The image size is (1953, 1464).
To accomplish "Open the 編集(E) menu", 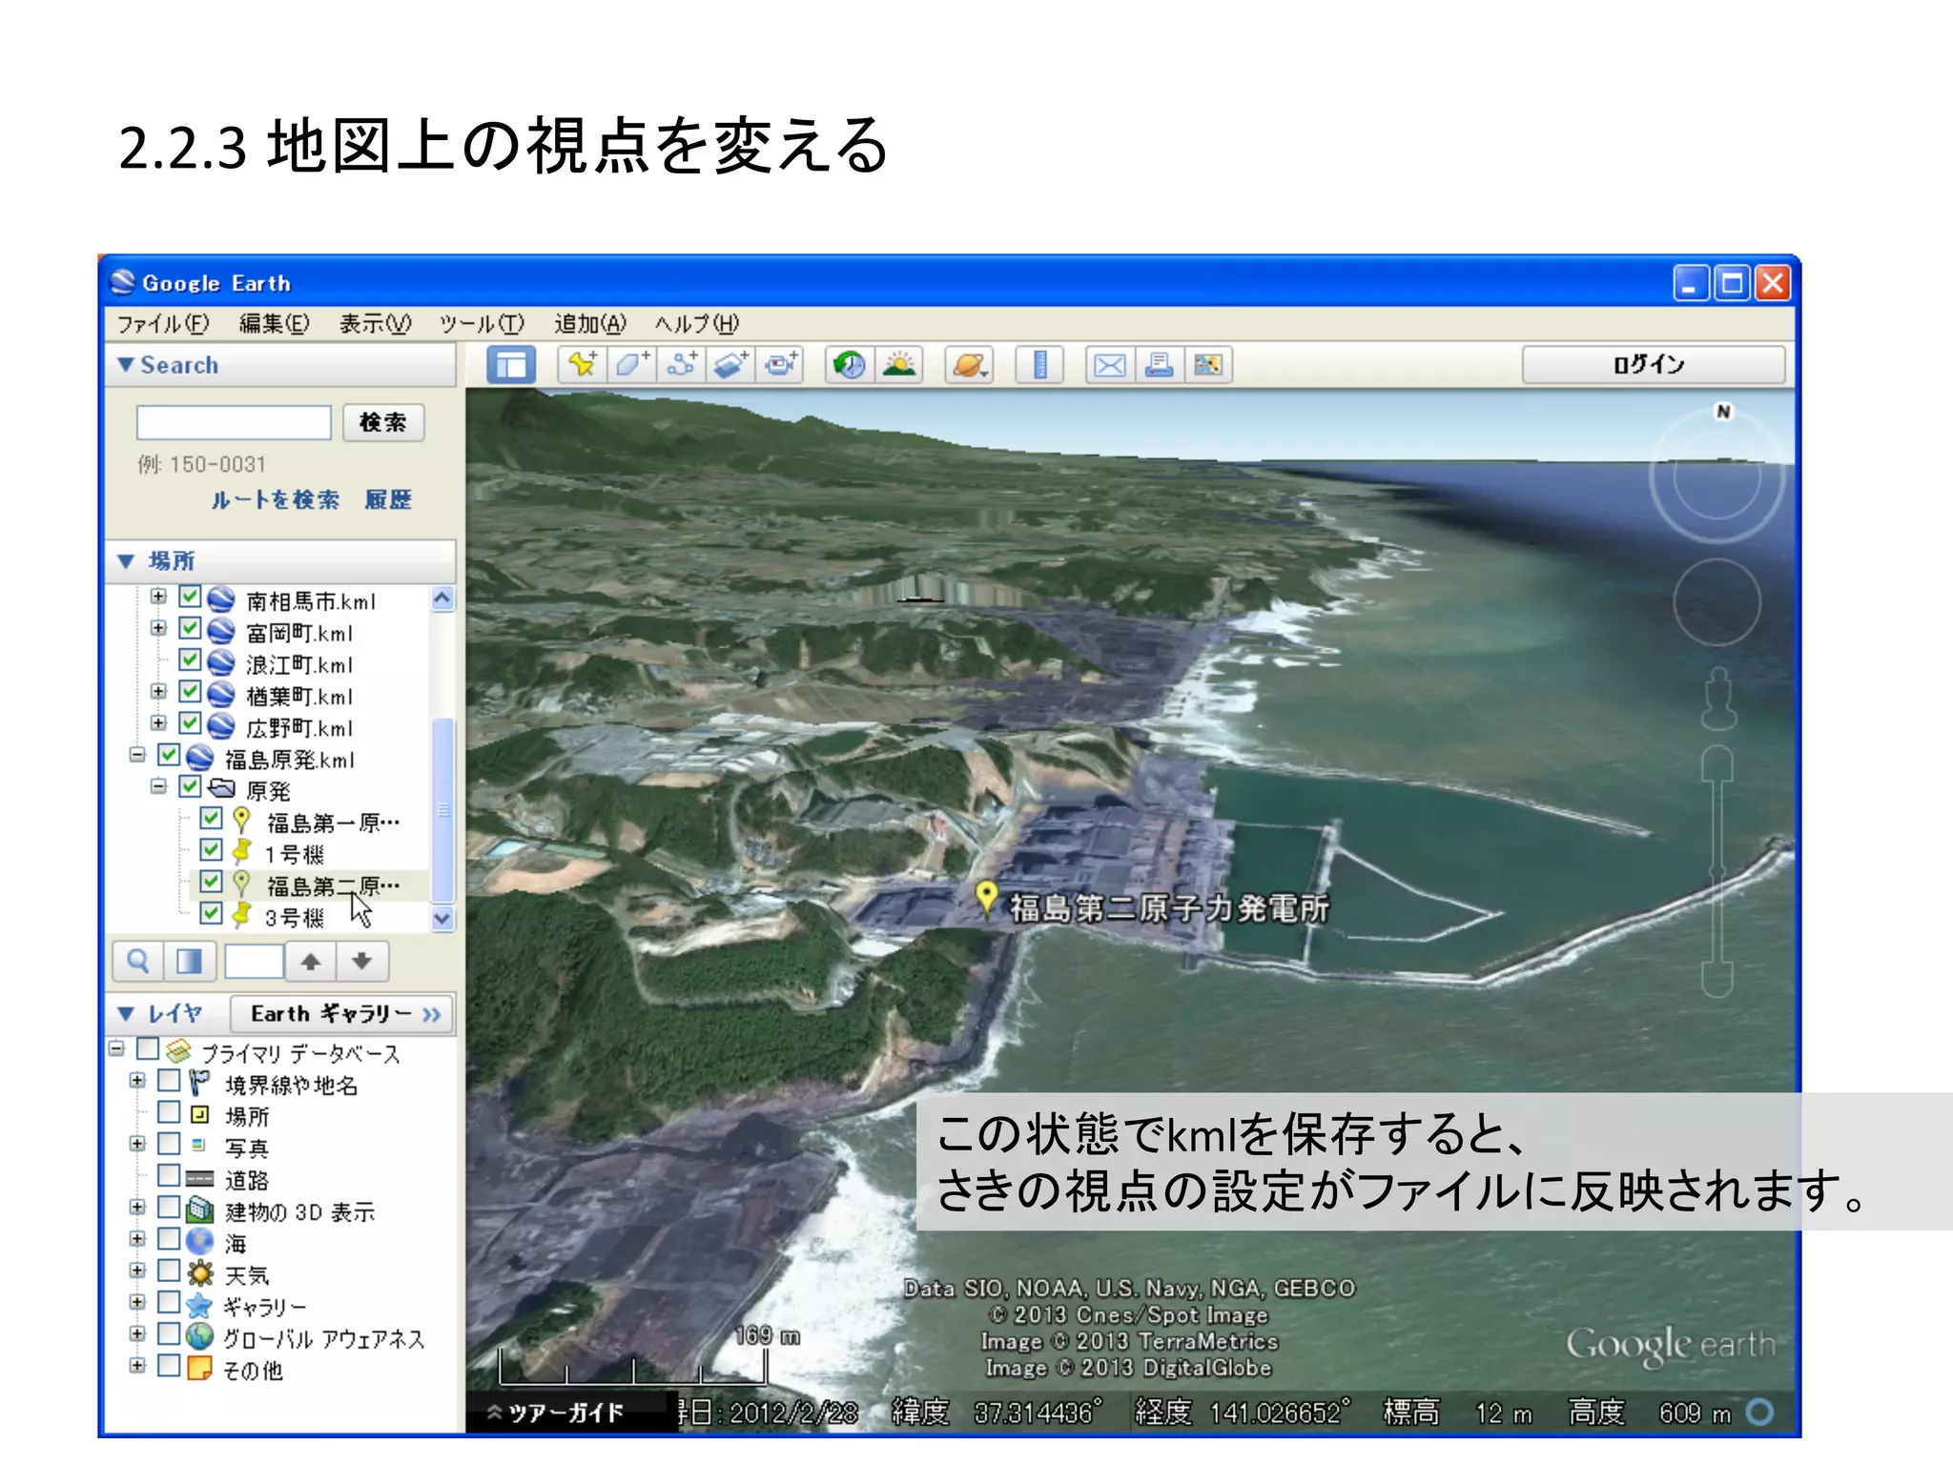I will [275, 324].
